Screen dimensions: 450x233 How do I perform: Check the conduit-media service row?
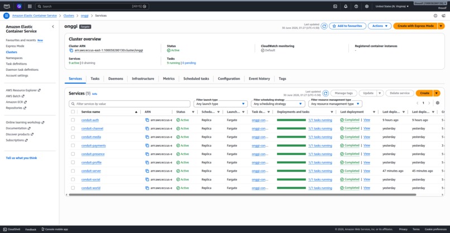coord(73,137)
